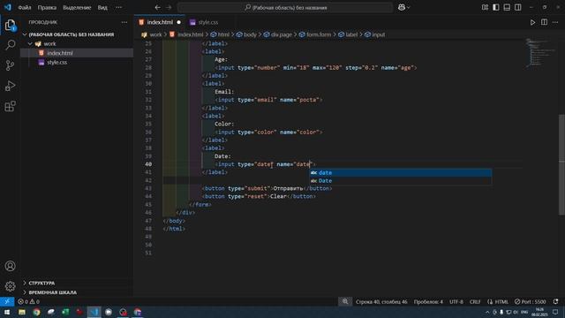Viewport: 565px width, 318px height.
Task: Open Run and Debug view
Action: (10, 86)
